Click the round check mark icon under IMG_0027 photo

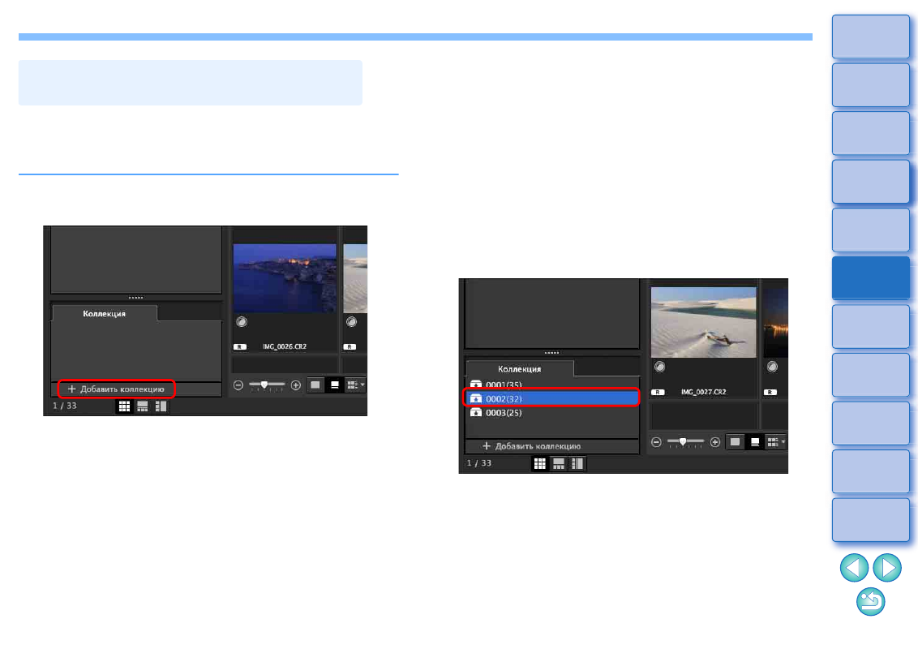(660, 367)
